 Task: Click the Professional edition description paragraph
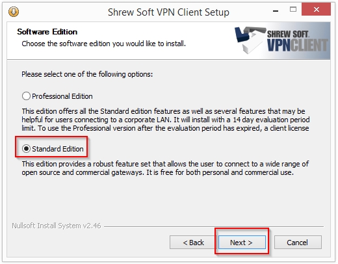point(166,120)
